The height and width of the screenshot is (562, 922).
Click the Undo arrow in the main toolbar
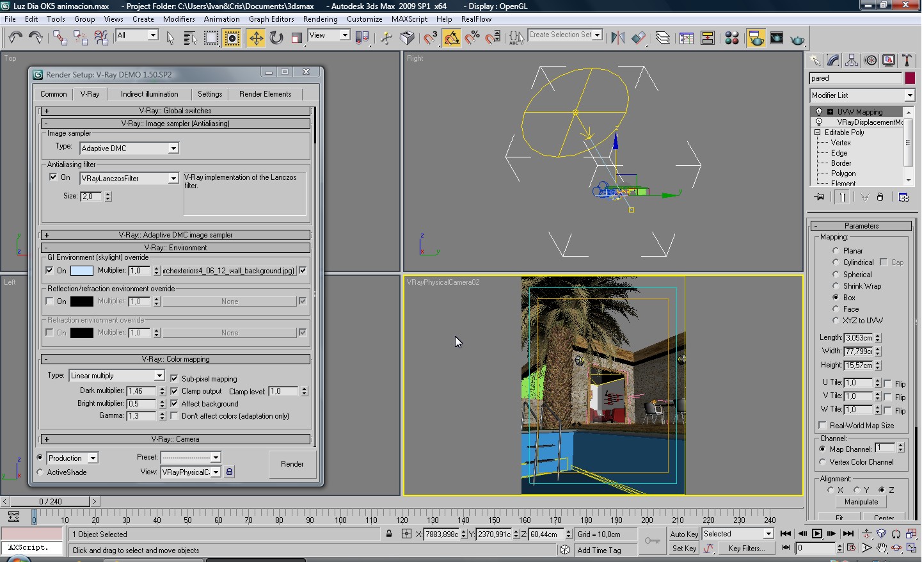(15, 38)
